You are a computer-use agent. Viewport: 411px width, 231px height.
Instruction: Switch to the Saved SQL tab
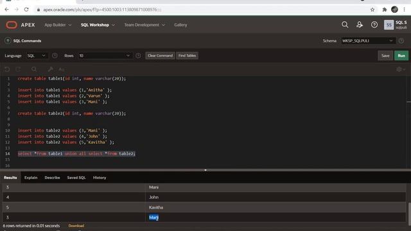coord(76,178)
